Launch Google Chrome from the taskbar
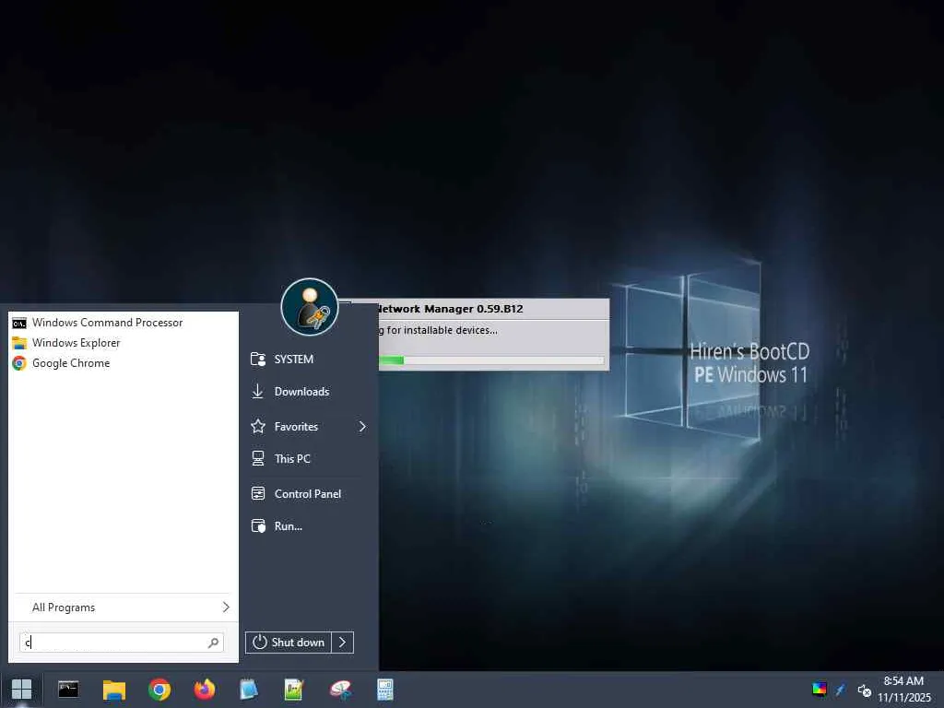The width and height of the screenshot is (944, 708). tap(159, 690)
